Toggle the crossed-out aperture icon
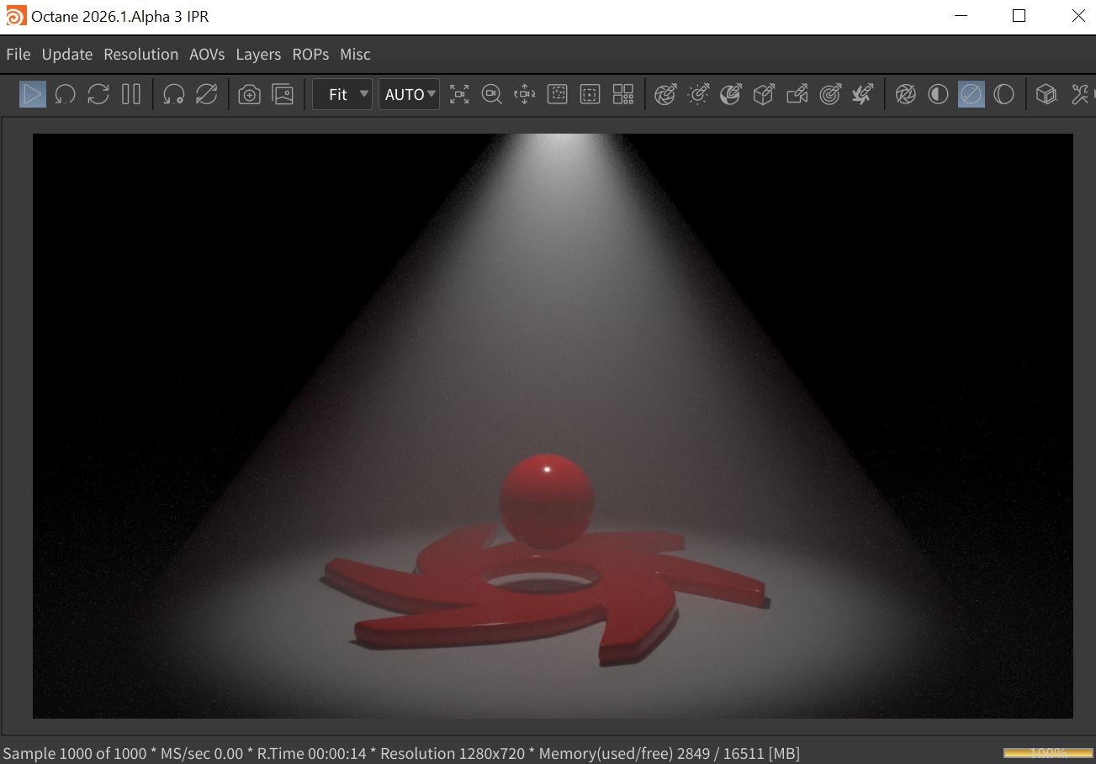Screen dimensions: 1096x764 coord(905,94)
